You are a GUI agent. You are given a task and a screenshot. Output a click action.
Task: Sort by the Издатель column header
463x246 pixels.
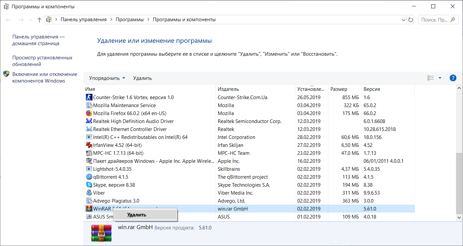click(x=255, y=89)
